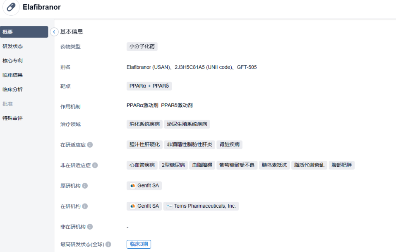The image size is (396, 252).
Task: Click the 临床3期 status badge
Action: (139, 244)
